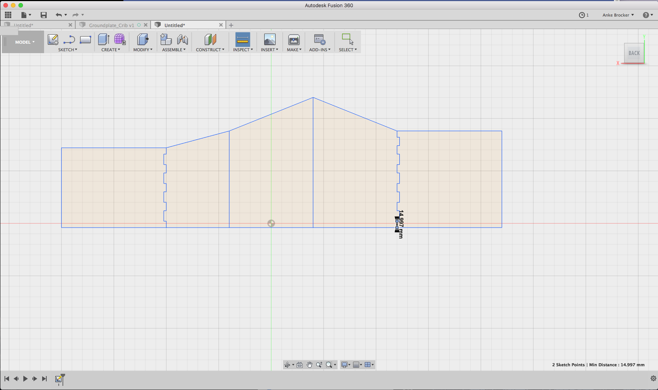Step forward one timeline feature
Image resolution: width=658 pixels, height=390 pixels.
35,379
